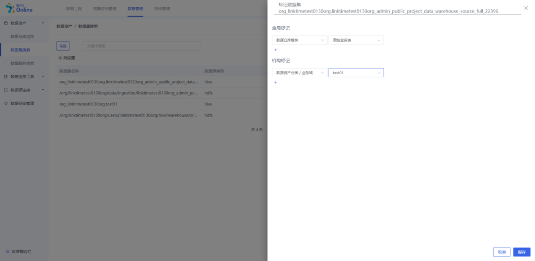Click the 保存 button

(522, 252)
